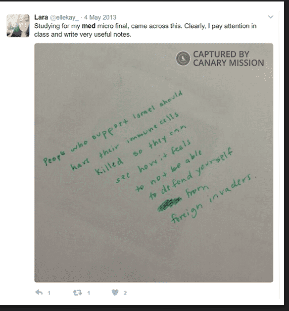Click the bolded word med in tweet
This screenshot has width=289, height=311.
pos(89,26)
